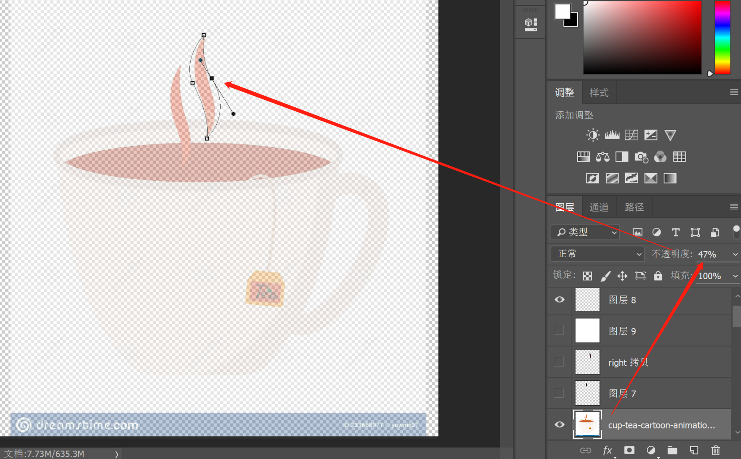Select the right 拷贝 layer name
Viewport: 741px width, 459px height.
(x=628, y=362)
